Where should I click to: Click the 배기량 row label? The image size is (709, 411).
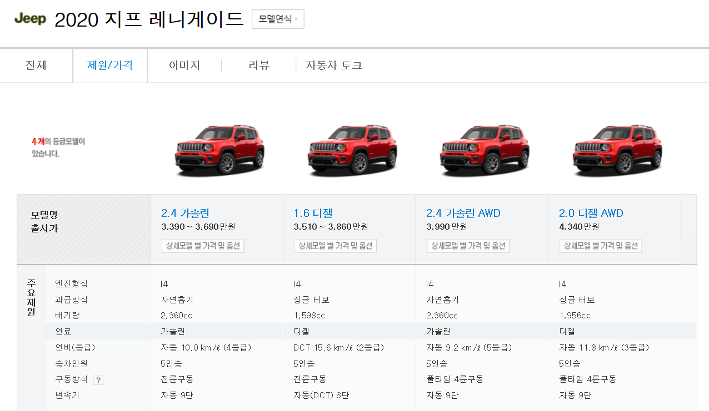[67, 316]
